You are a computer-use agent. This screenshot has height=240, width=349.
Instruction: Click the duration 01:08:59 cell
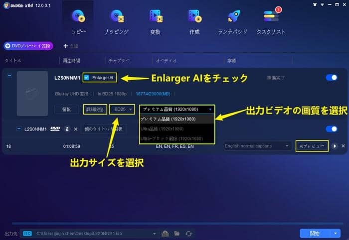(x=72, y=146)
